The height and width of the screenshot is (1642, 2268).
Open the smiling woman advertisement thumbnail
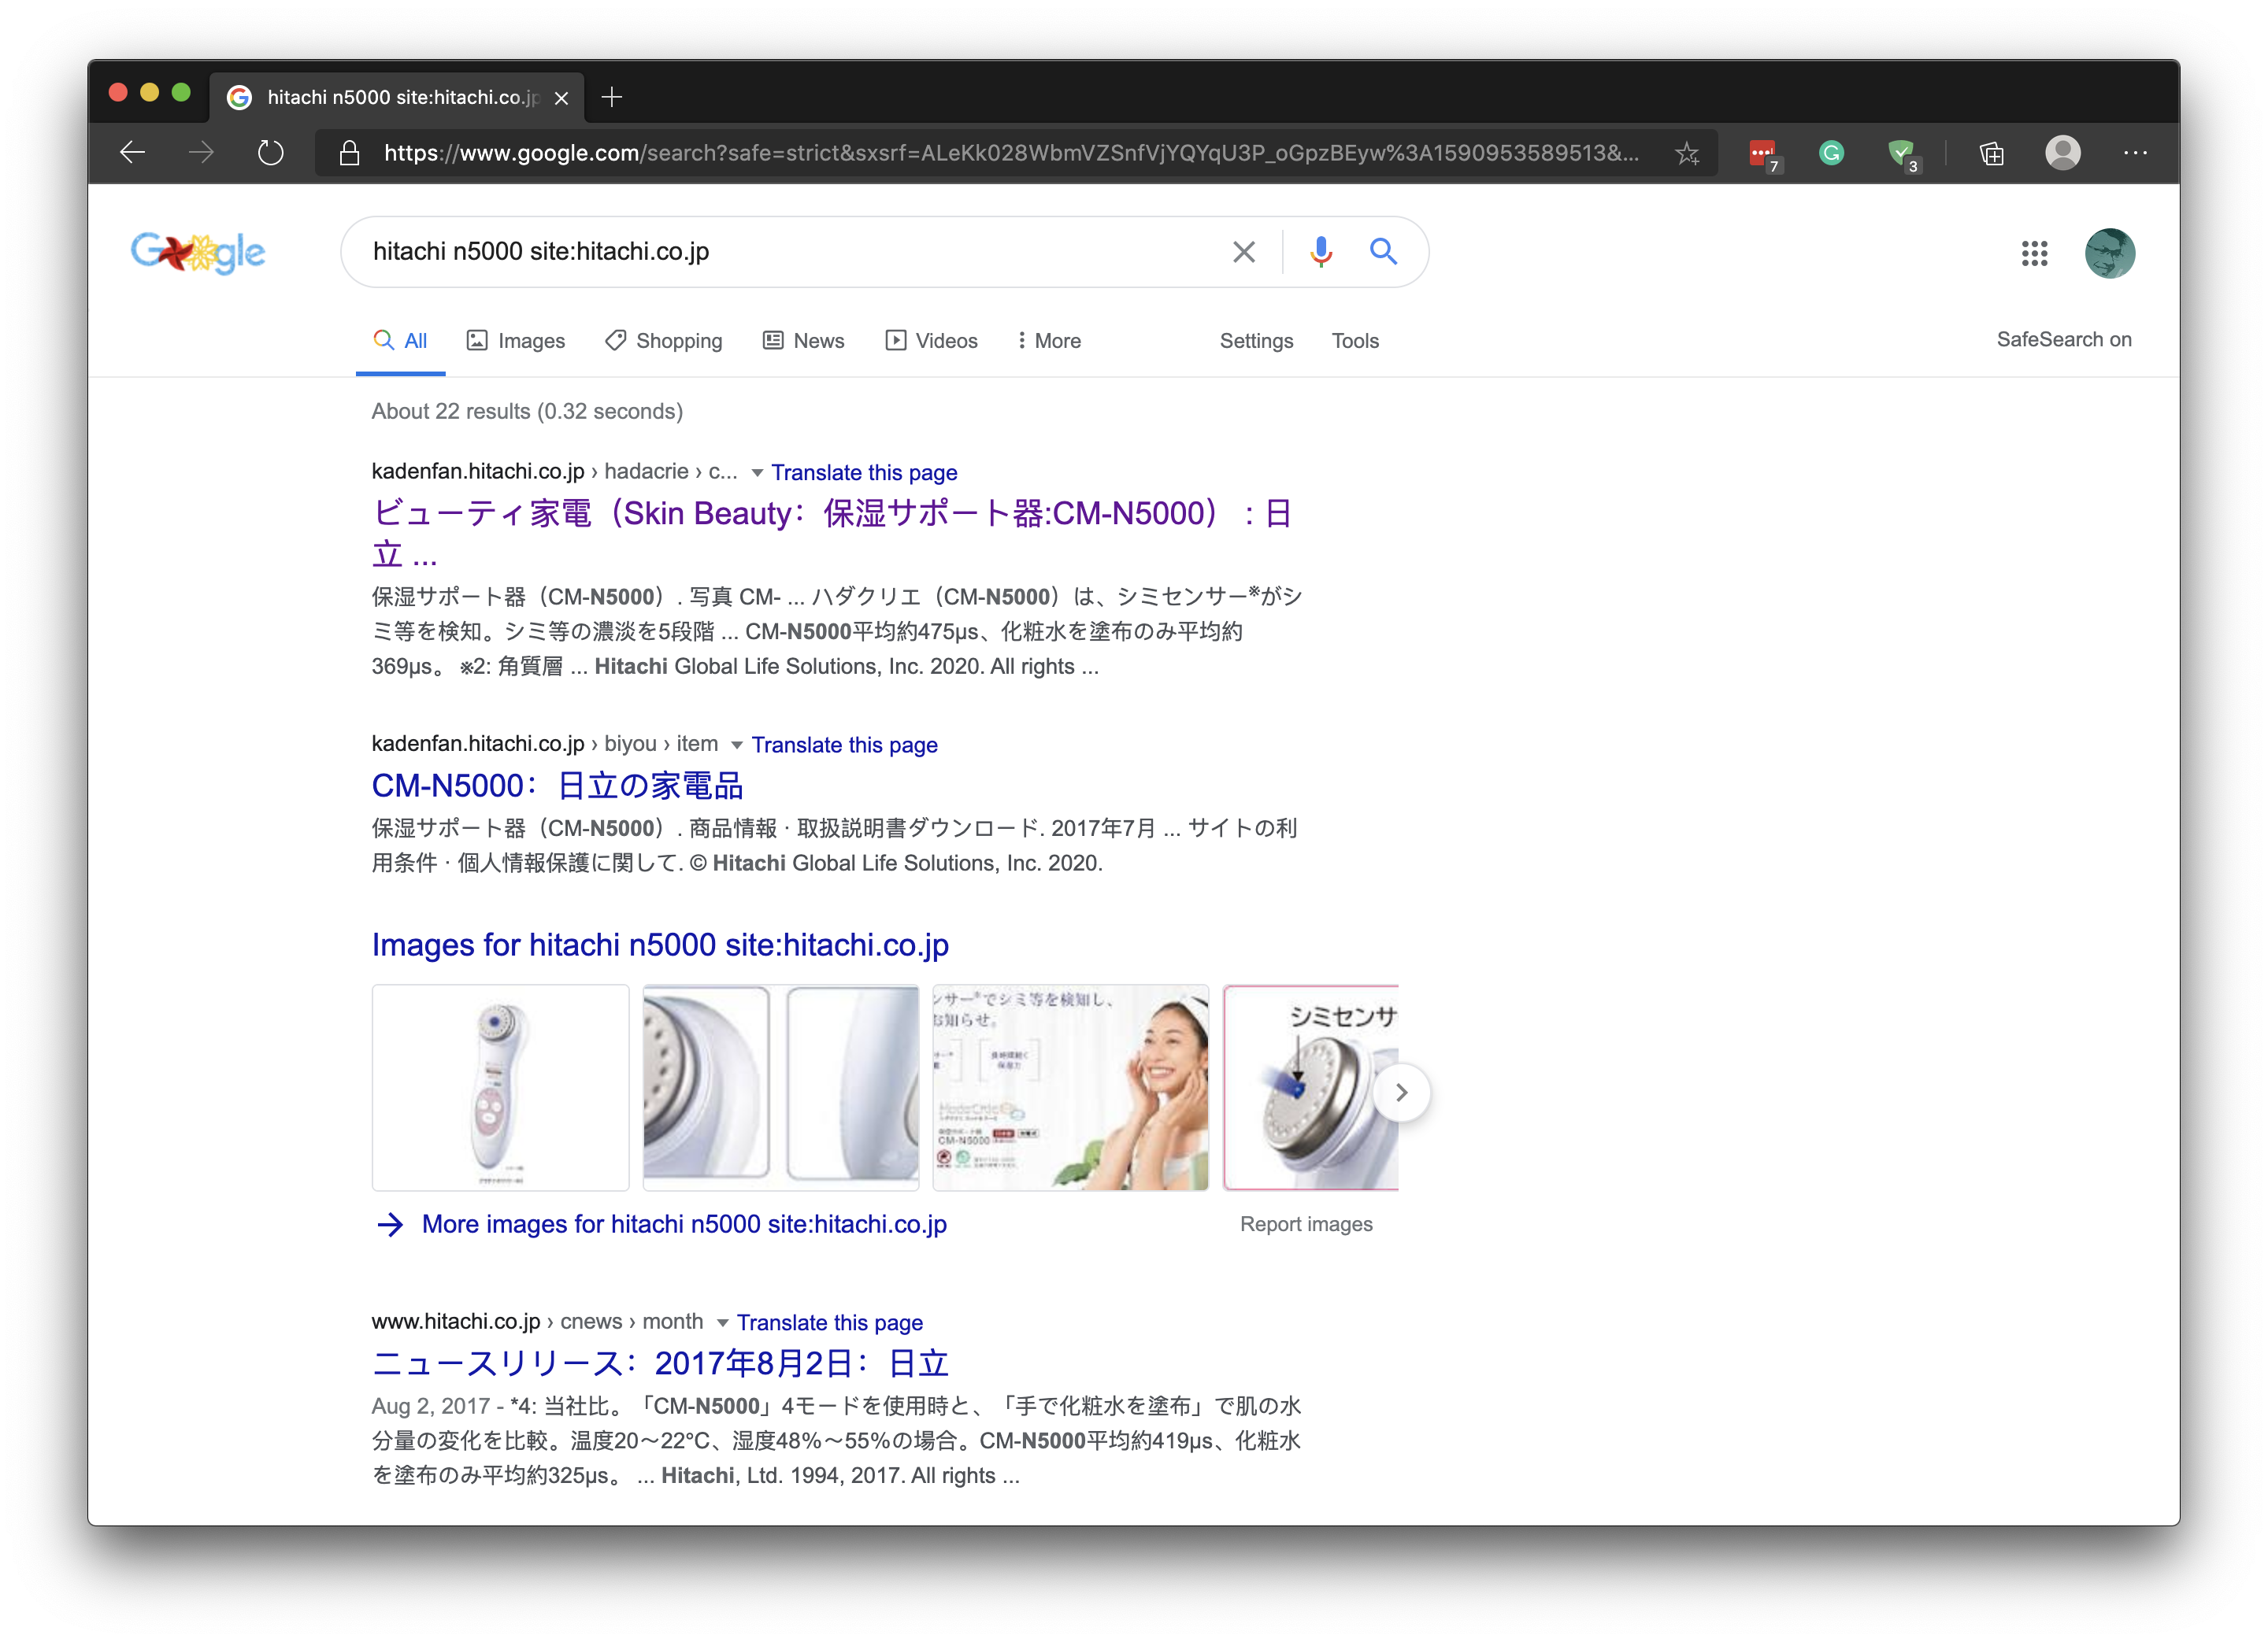click(x=1070, y=1089)
